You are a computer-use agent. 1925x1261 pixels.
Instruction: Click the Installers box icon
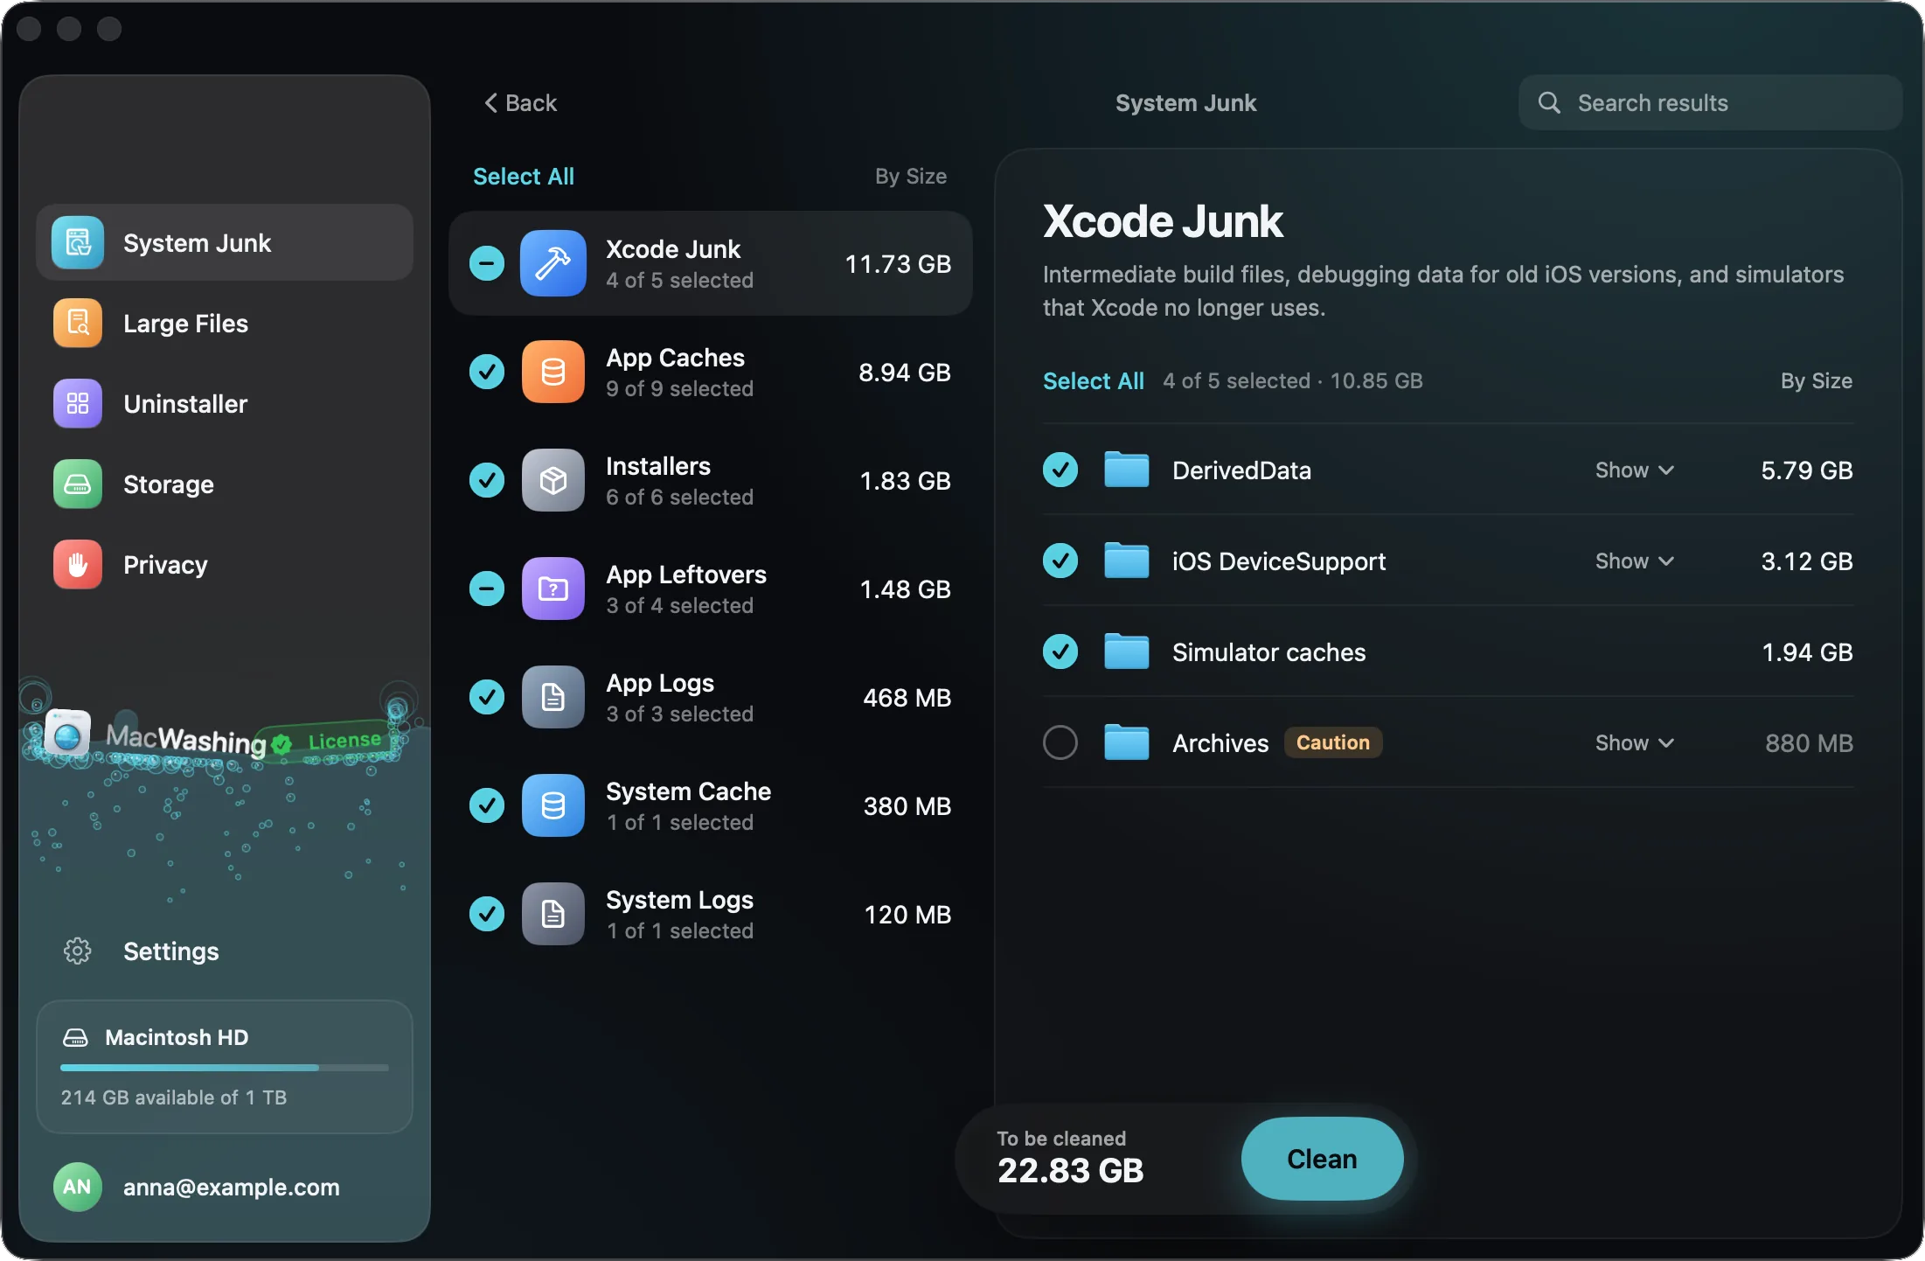tap(552, 480)
